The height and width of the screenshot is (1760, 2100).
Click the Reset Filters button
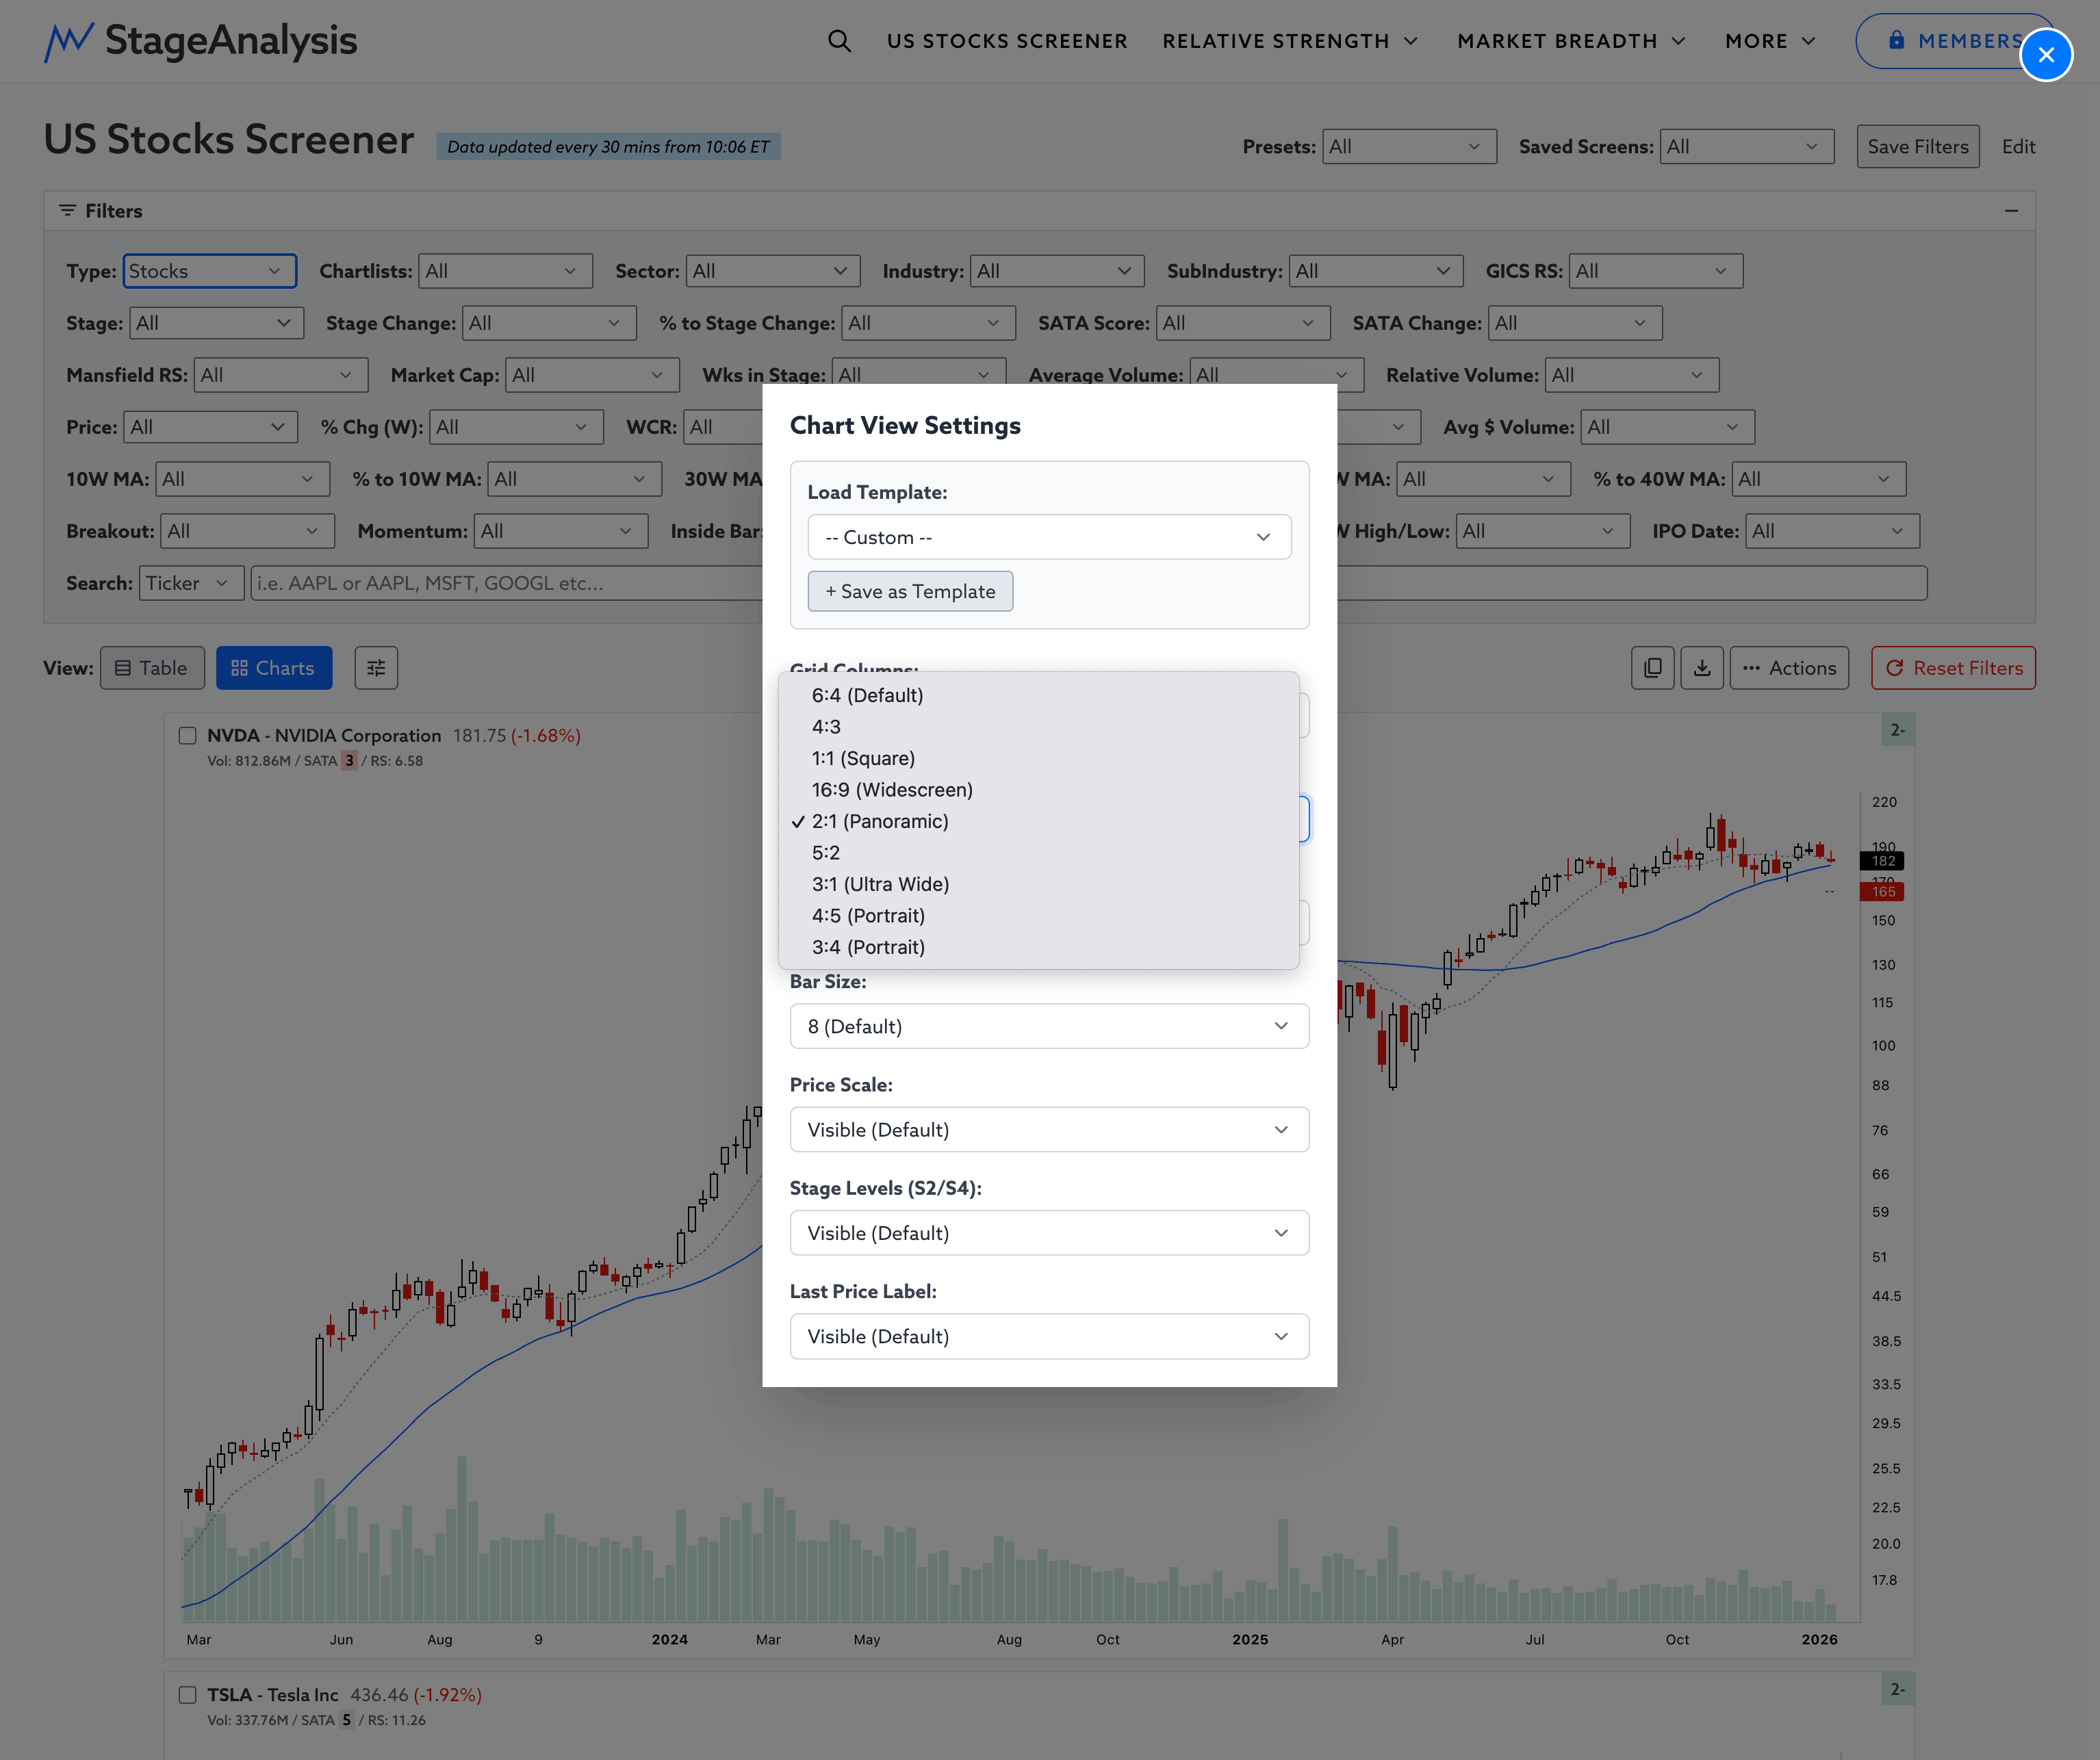(1953, 668)
